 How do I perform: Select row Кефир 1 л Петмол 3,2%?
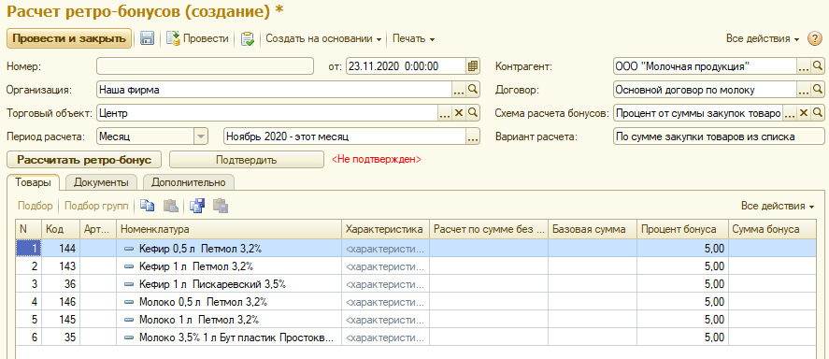tap(416, 266)
